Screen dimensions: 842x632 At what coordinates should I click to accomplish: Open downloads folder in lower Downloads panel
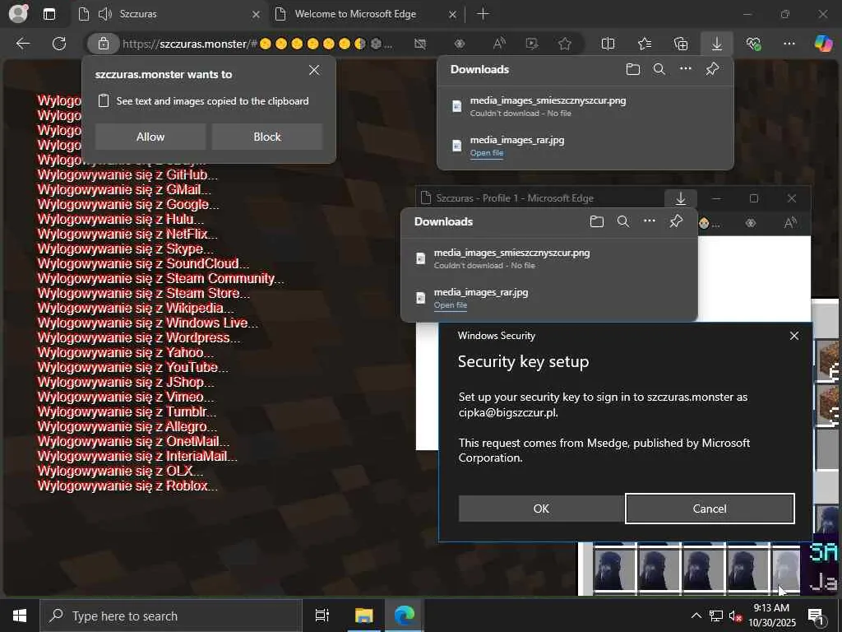tap(597, 221)
